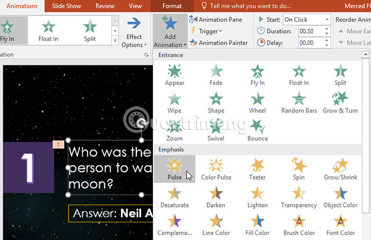Apply Split in Entrance dropdown list
Image resolution: width=371 pixels, height=240 pixels.
tap(340, 75)
